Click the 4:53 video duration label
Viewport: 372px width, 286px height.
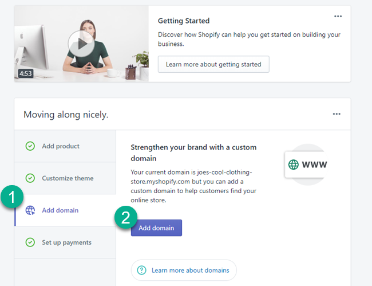pos(25,73)
